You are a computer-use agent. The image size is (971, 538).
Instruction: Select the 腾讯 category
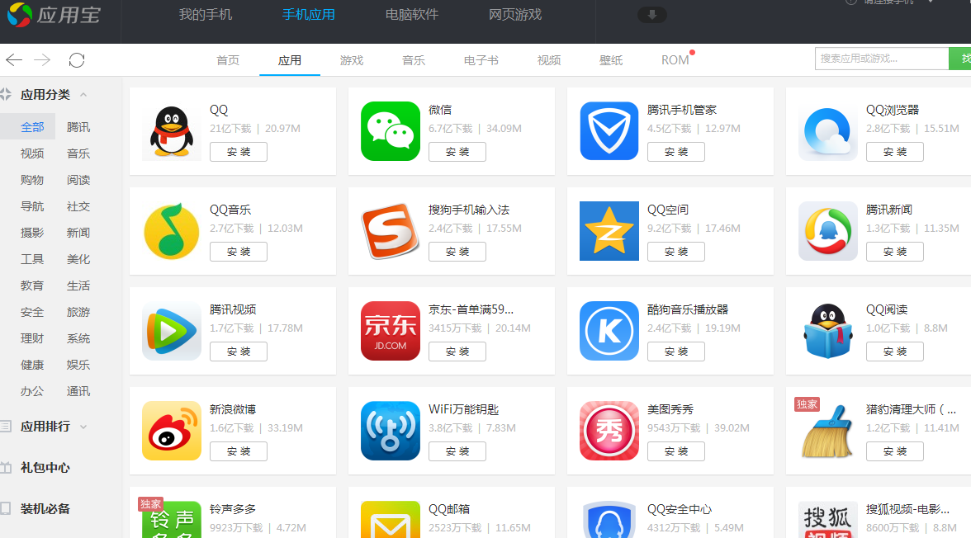pyautogui.click(x=78, y=127)
